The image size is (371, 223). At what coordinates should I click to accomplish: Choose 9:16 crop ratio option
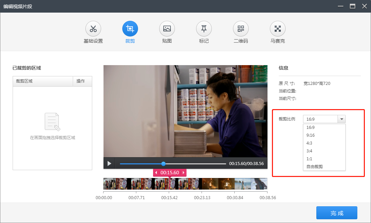(x=311, y=135)
